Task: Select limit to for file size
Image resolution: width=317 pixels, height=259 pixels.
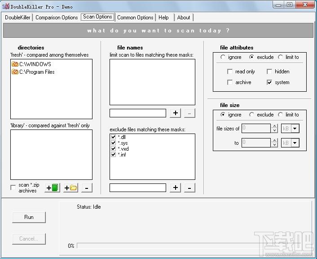Action: 280,115
